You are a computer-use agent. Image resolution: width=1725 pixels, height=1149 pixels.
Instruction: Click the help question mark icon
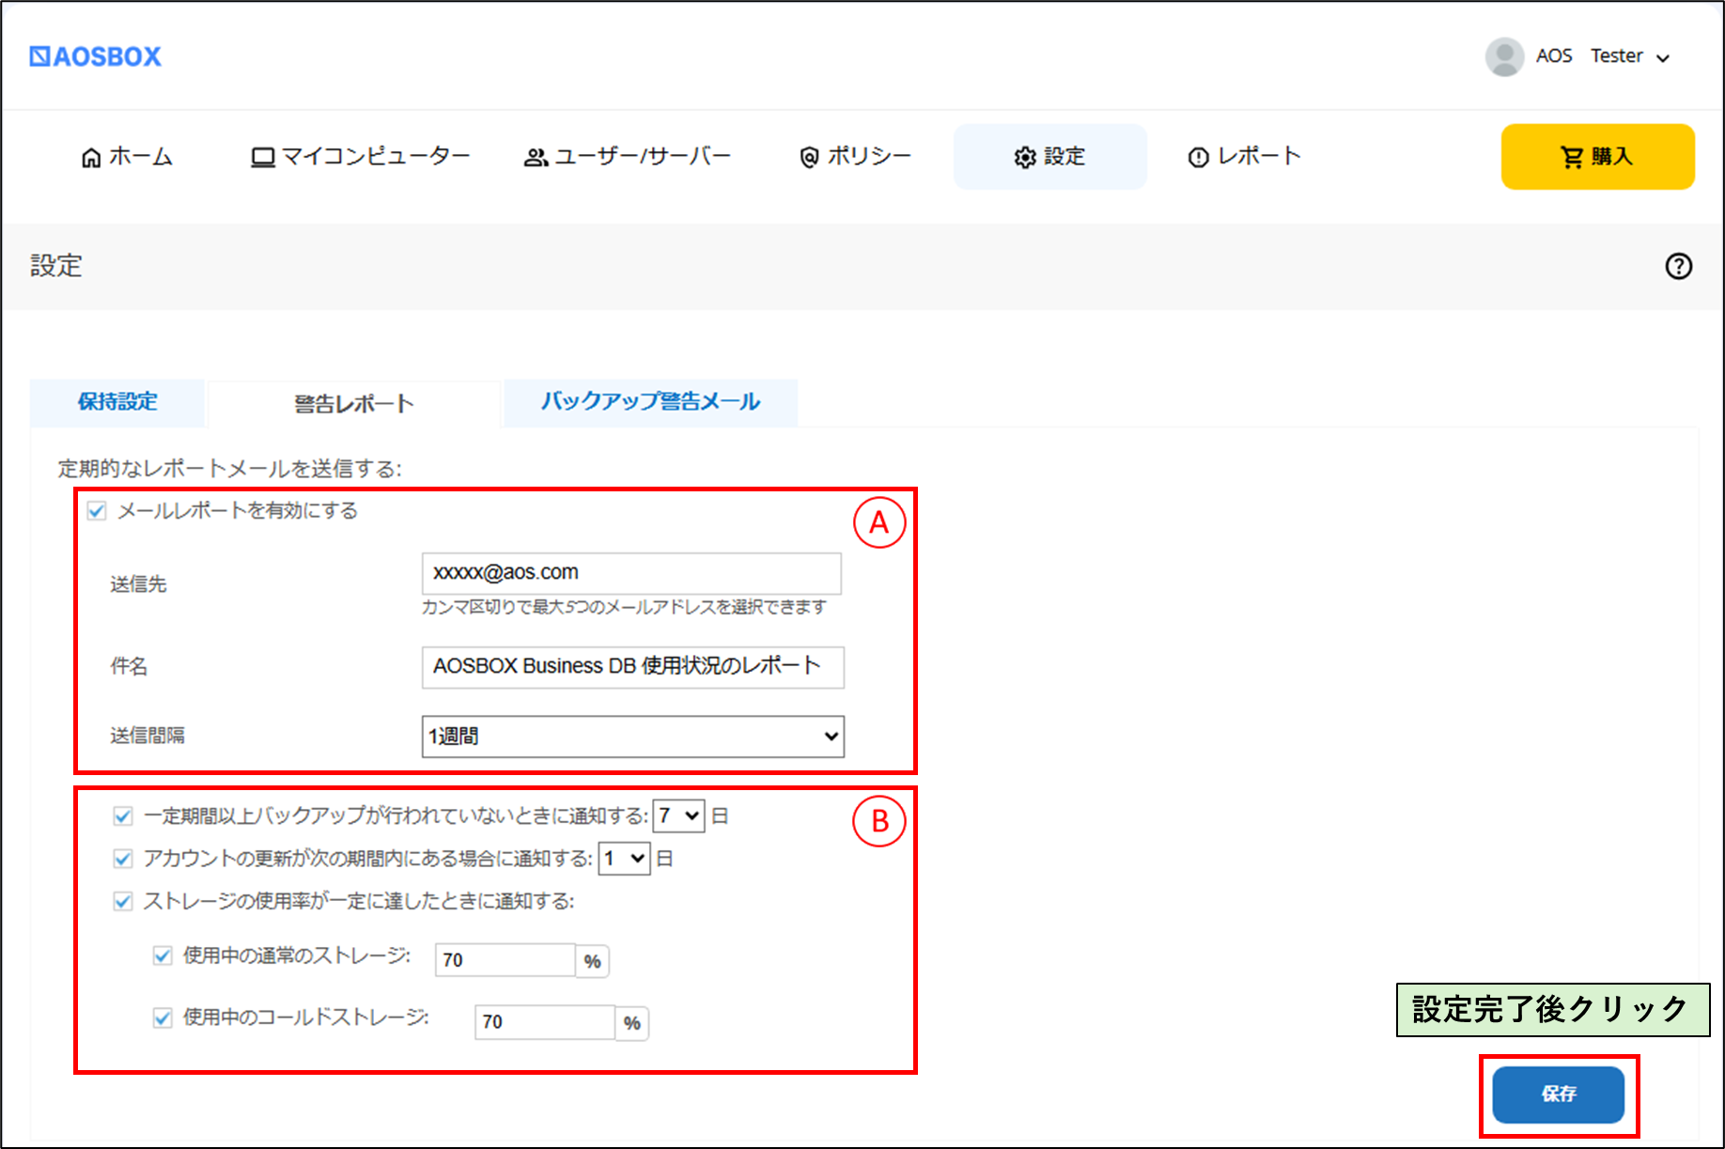click(x=1678, y=267)
